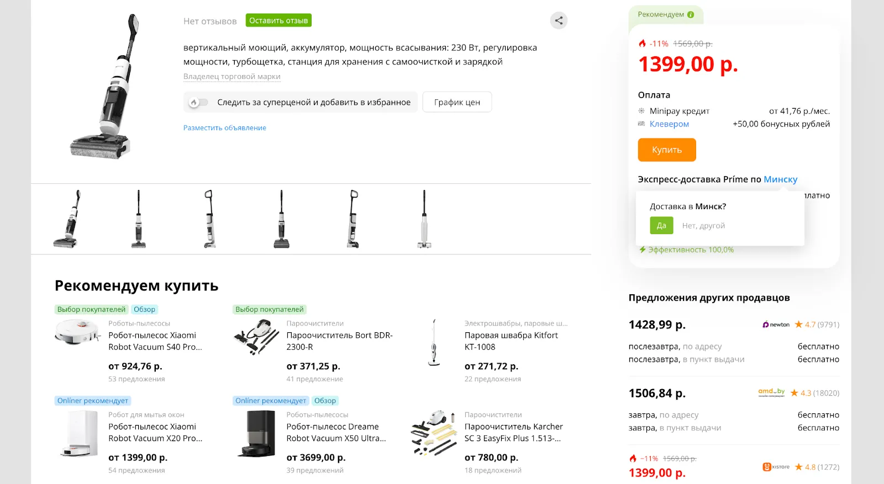The image size is (884, 484).
Task: Open the Разместить объявление link
Action: [225, 128]
